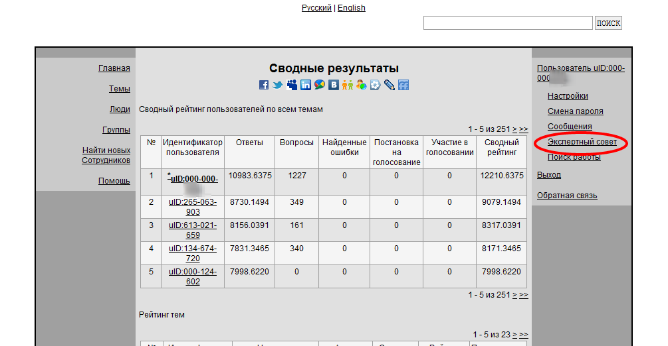The width and height of the screenshot is (668, 346).
Task: Post to LiveJournal via the pencil icon
Action: click(390, 85)
